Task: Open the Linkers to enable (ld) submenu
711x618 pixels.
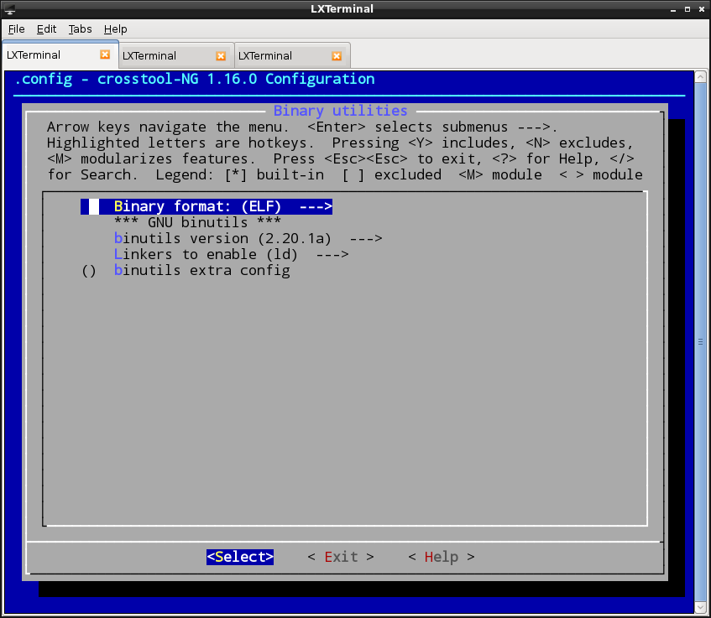Action: (231, 254)
